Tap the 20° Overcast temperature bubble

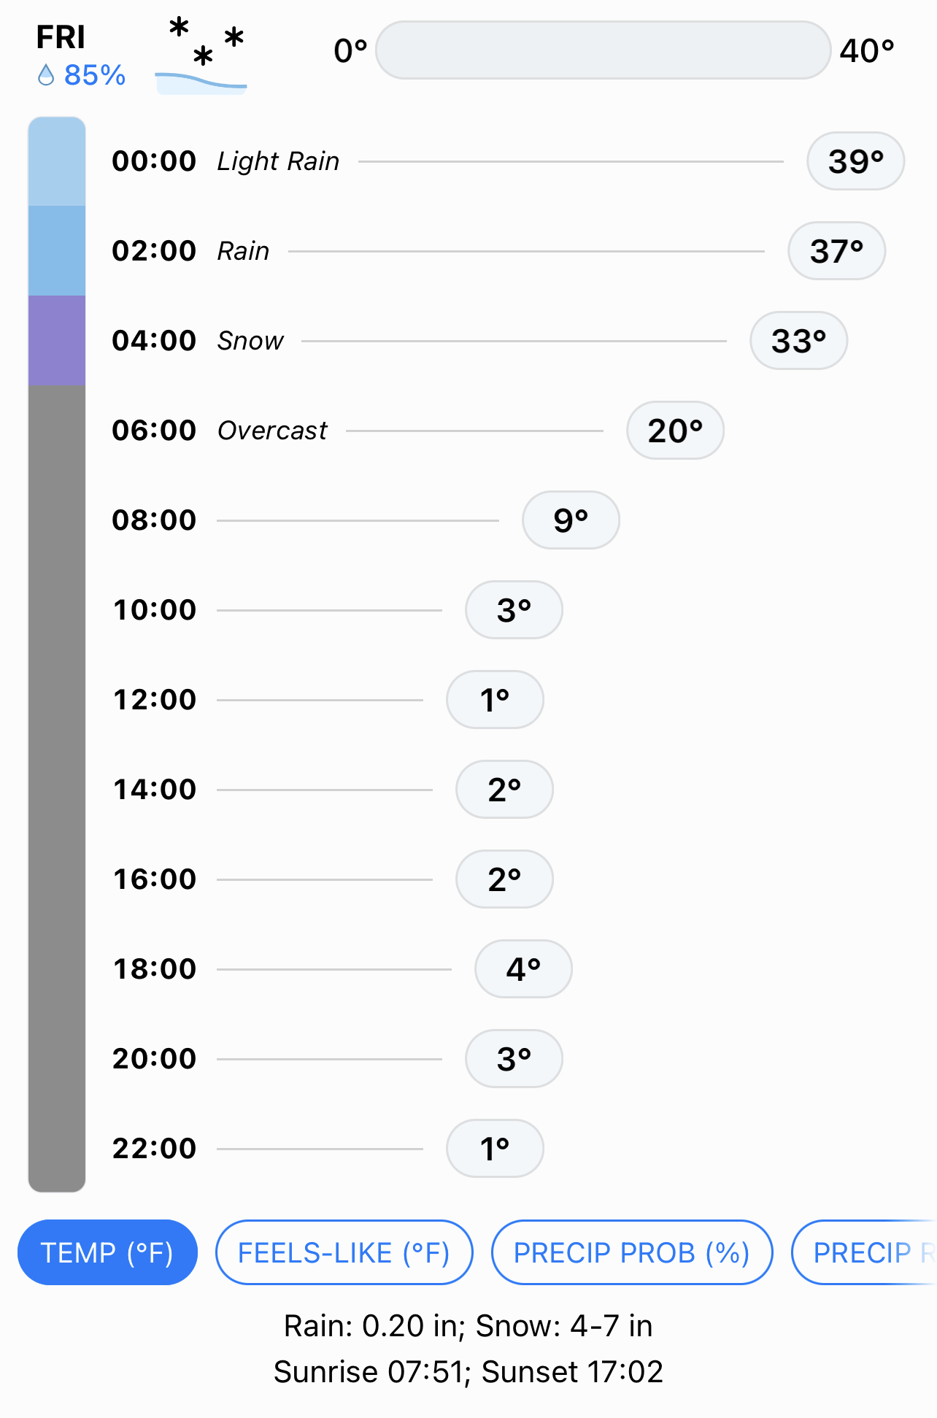coord(675,431)
